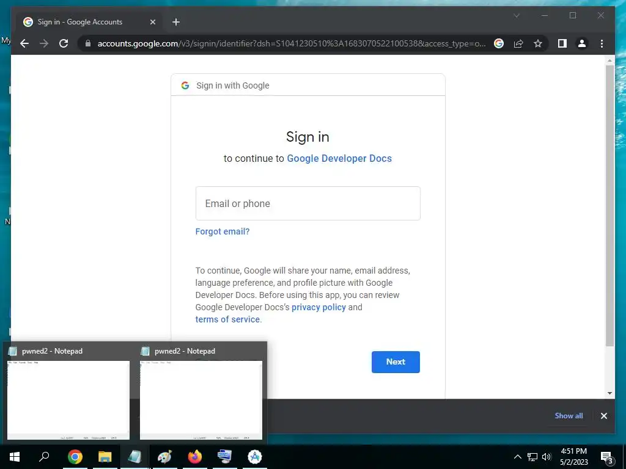626x469 pixels.
Task: Open the clock showing 4:51 PM
Action: coord(573,457)
